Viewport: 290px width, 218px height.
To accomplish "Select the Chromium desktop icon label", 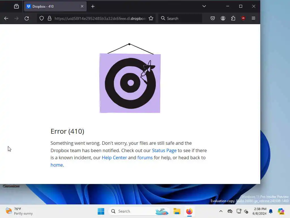I will tap(11, 186).
